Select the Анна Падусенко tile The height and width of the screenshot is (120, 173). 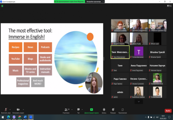pos(139,65)
